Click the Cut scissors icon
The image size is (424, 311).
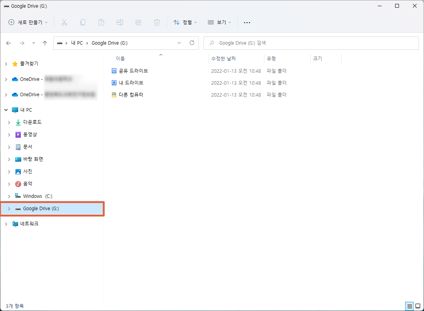(x=64, y=22)
